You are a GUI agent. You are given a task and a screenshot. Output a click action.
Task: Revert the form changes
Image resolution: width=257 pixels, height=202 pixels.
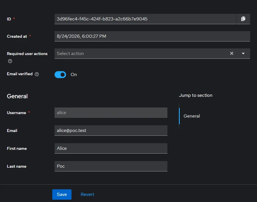(x=87, y=195)
